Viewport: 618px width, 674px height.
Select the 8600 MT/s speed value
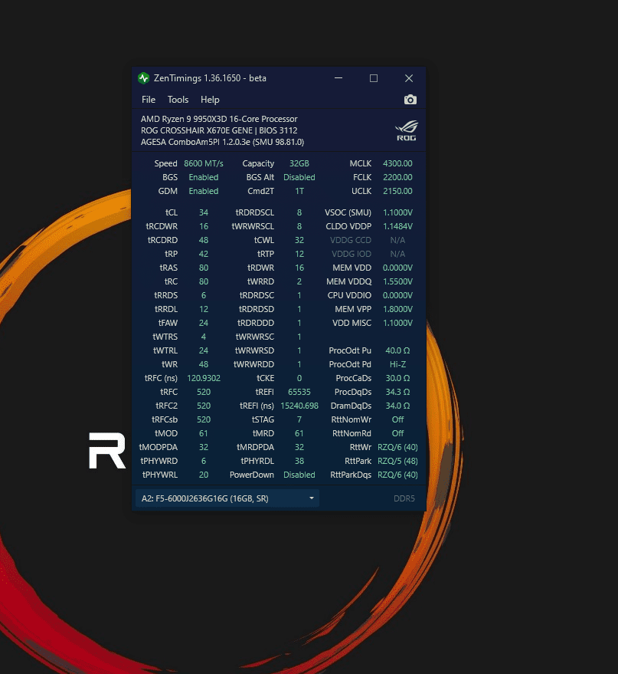click(x=204, y=164)
